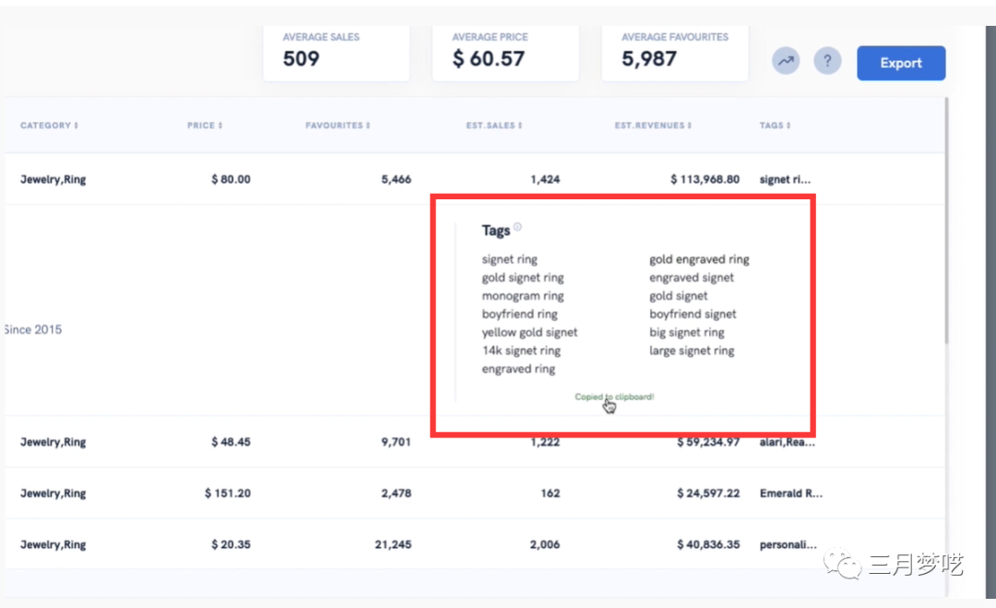Click the 'boyfriend signet' tag

693,315
